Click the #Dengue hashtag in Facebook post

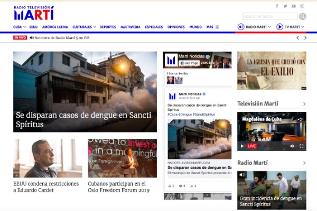click(x=185, y=114)
